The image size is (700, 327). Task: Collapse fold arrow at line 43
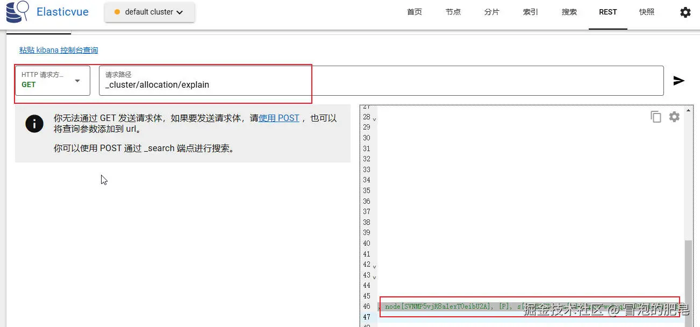coord(375,276)
